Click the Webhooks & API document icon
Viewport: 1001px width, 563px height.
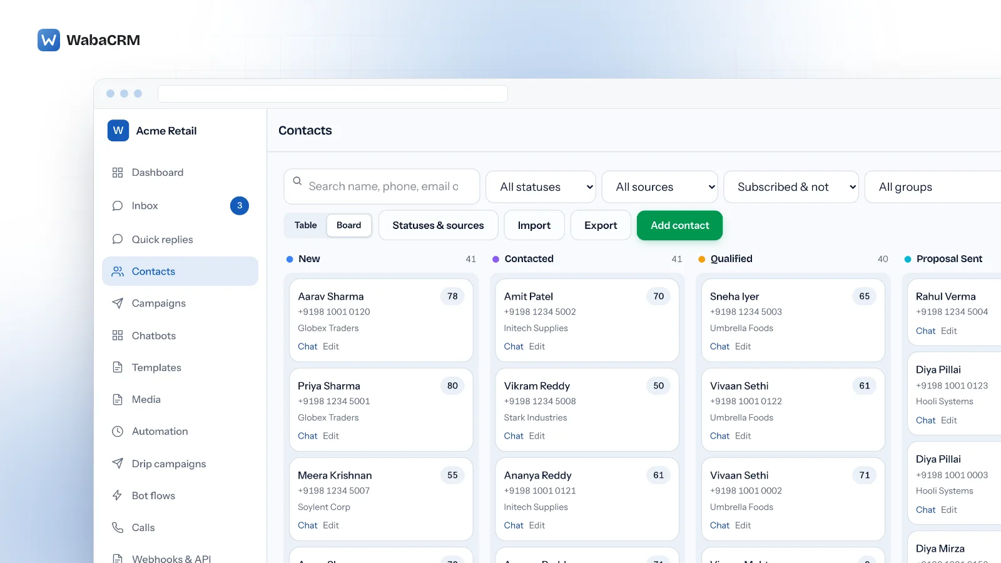pos(118,558)
